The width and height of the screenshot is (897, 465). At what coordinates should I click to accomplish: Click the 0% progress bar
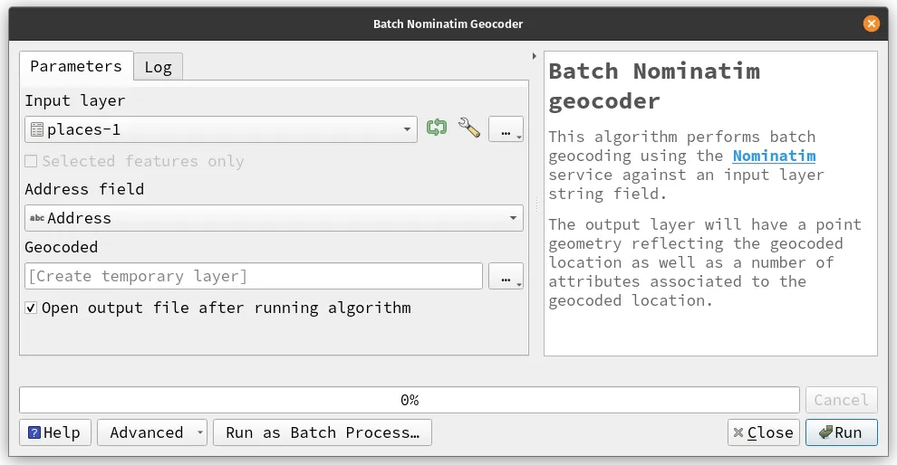point(410,400)
